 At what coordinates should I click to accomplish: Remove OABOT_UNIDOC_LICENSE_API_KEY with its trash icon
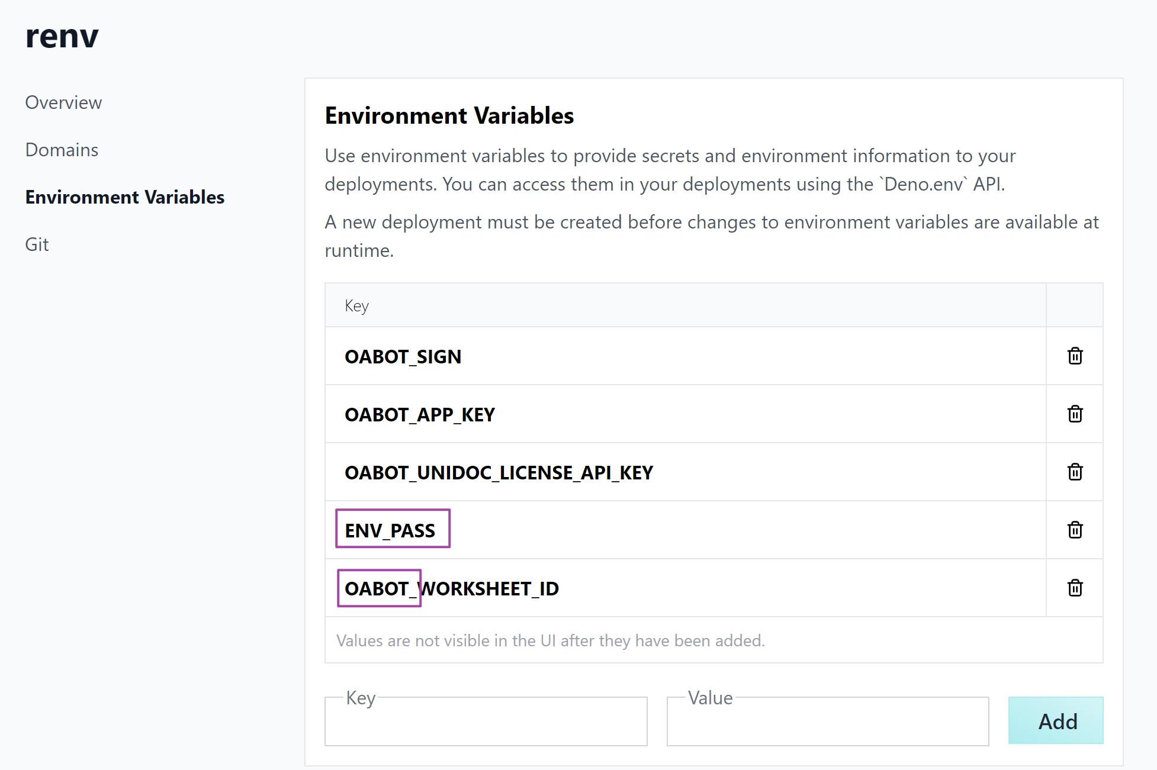tap(1075, 472)
